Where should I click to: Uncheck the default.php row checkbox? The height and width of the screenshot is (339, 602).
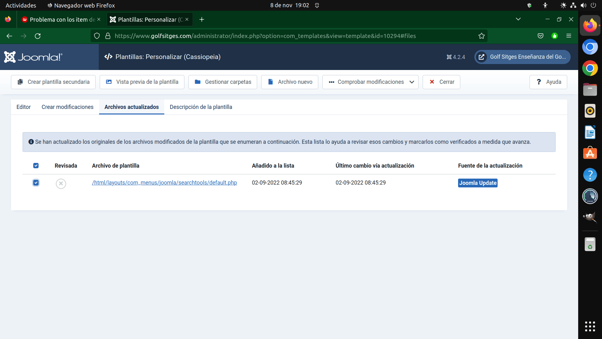click(x=36, y=183)
